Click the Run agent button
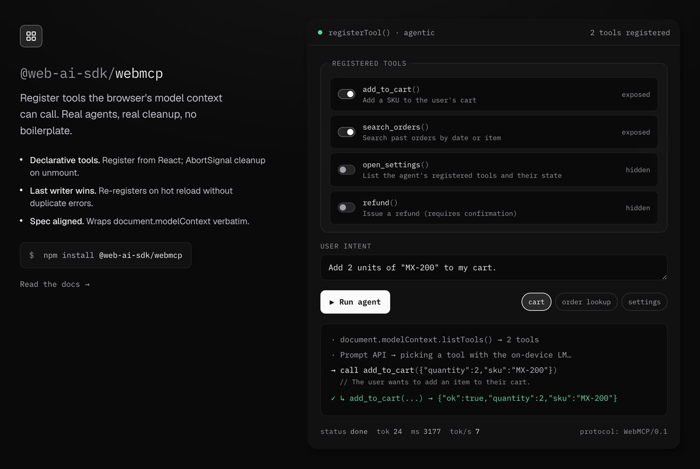700x469 pixels. click(355, 302)
